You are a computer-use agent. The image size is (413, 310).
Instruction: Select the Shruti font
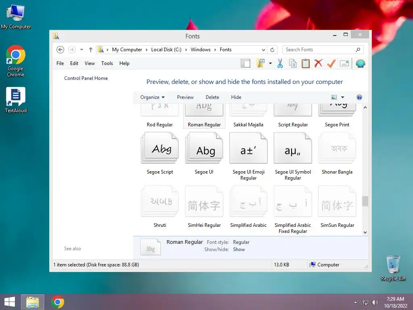(160, 207)
